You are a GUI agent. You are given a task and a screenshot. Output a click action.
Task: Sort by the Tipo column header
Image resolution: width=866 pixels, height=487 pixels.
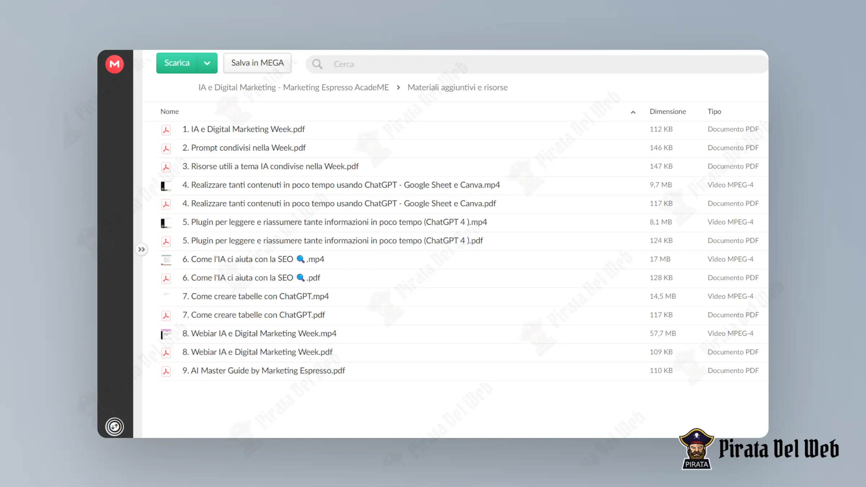714,111
